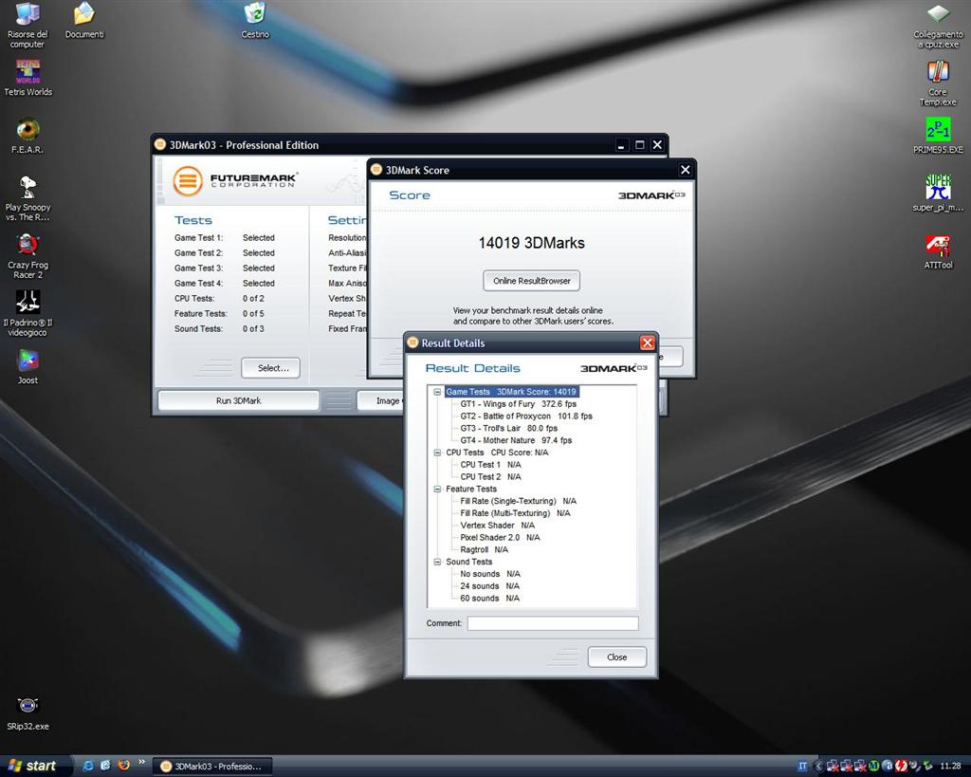Launch Internet Explorer from quick launch
The width and height of the screenshot is (971, 777).
tap(88, 766)
